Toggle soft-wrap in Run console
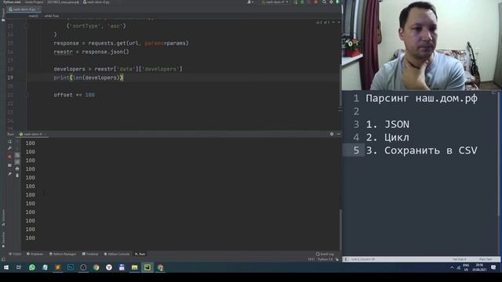 point(17,155)
